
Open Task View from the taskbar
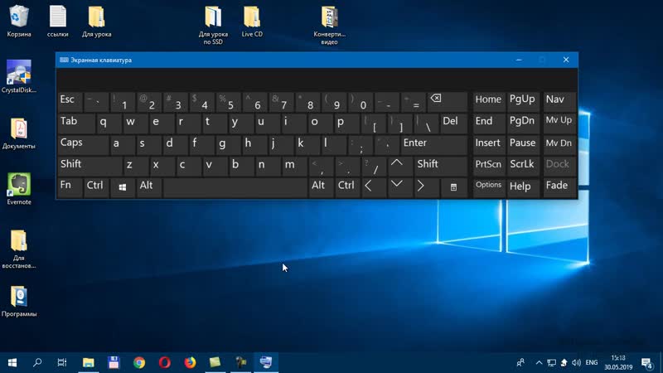[x=62, y=362]
